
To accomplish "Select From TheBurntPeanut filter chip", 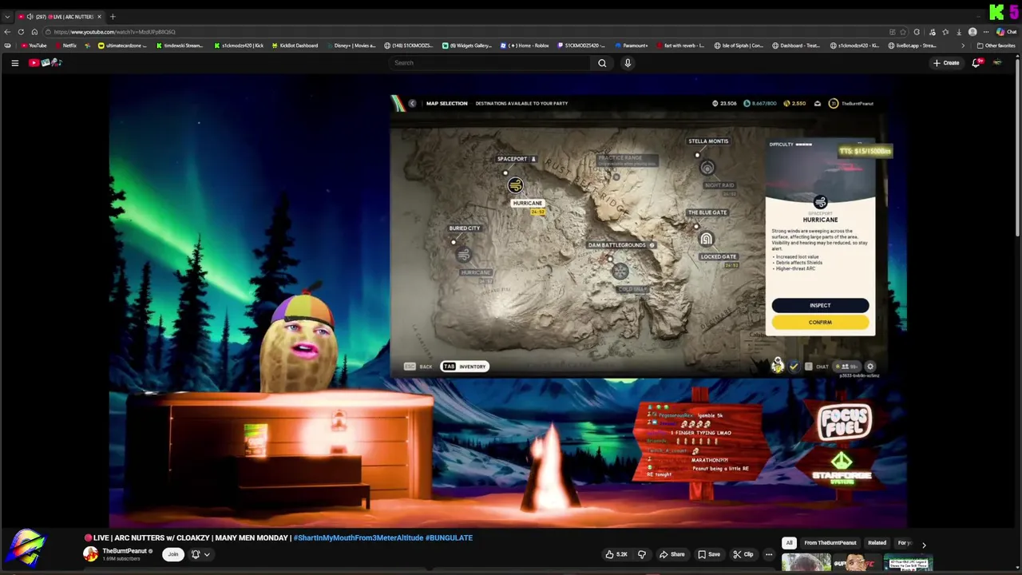I will pos(830,543).
